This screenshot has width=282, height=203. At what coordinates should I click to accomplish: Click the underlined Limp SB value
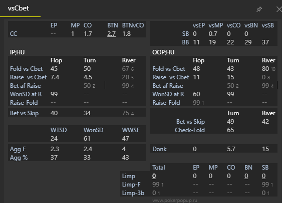263,176
